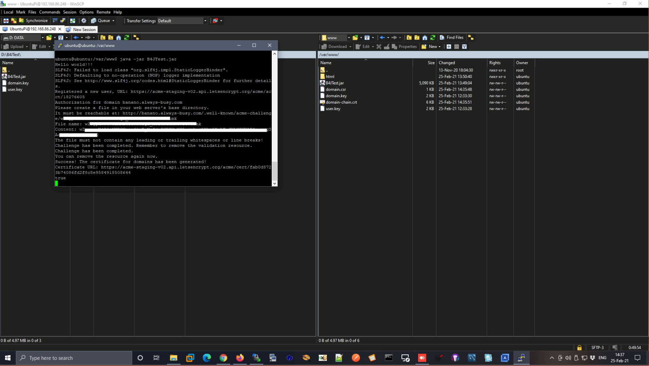
Task: Open the Preferences gear icon
Action: coord(84,21)
